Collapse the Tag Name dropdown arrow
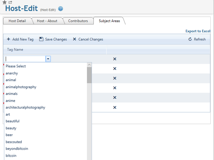The image size is (214, 160). [x=48, y=59]
